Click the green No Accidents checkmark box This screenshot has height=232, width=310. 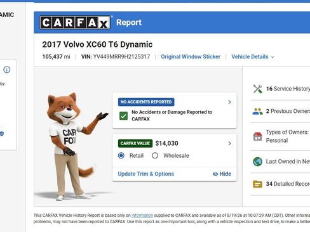click(123, 115)
